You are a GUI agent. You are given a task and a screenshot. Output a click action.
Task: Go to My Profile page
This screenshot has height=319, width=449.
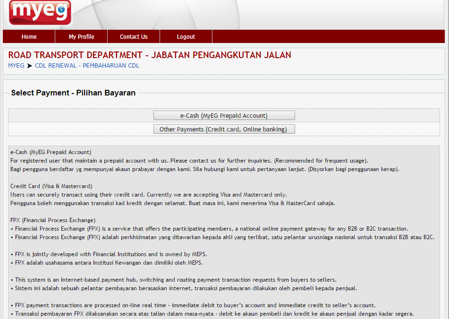(81, 37)
